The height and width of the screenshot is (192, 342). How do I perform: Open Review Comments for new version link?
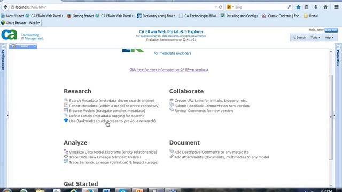click(204, 110)
